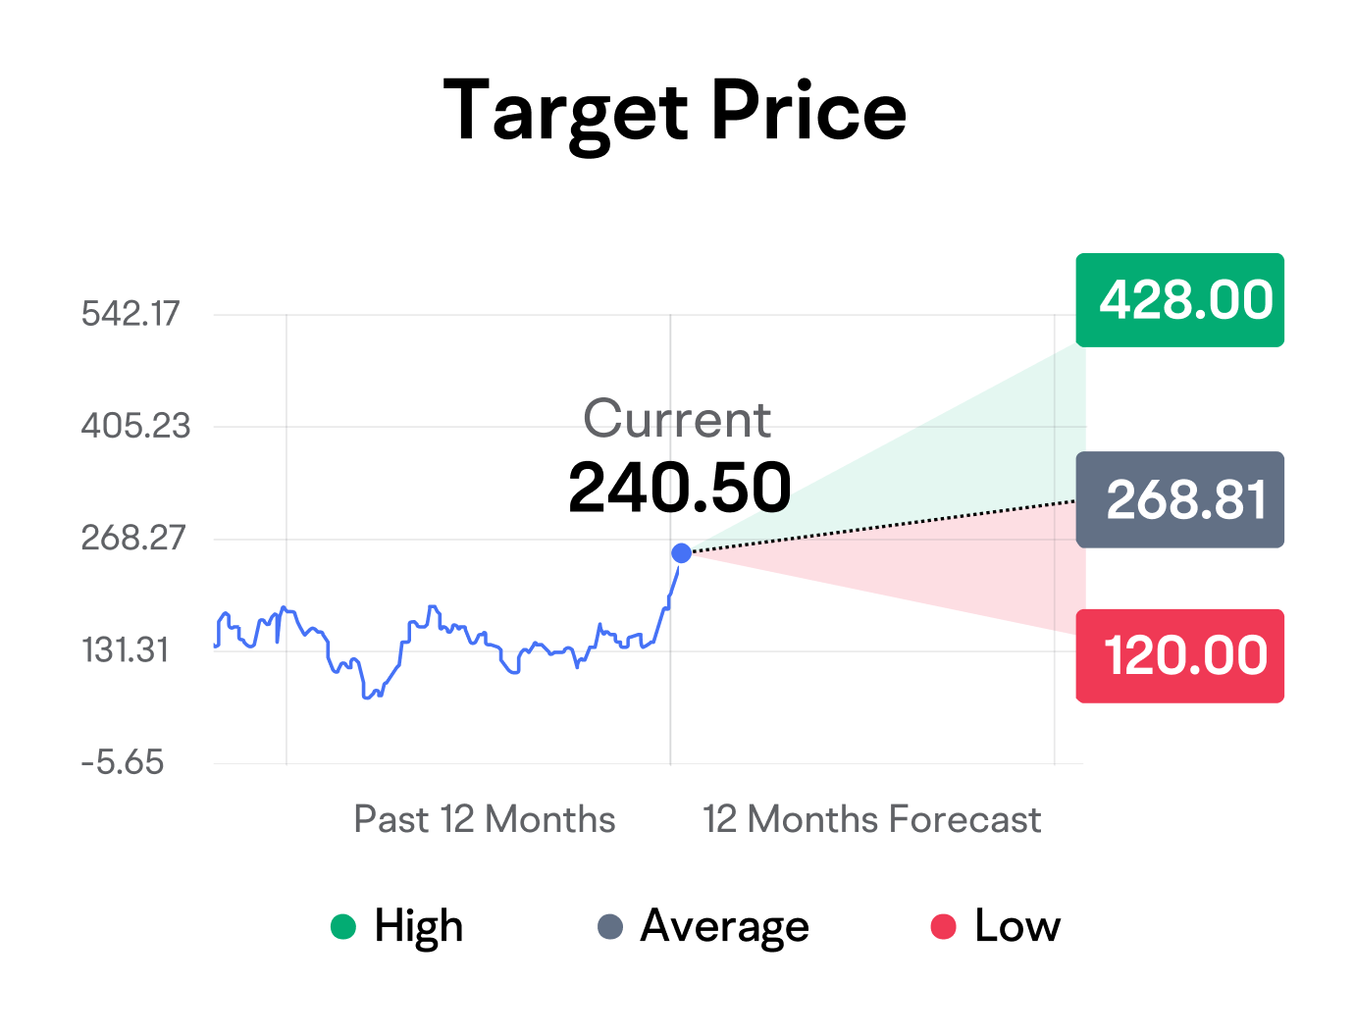Click the 405.23 y-axis label

[135, 426]
